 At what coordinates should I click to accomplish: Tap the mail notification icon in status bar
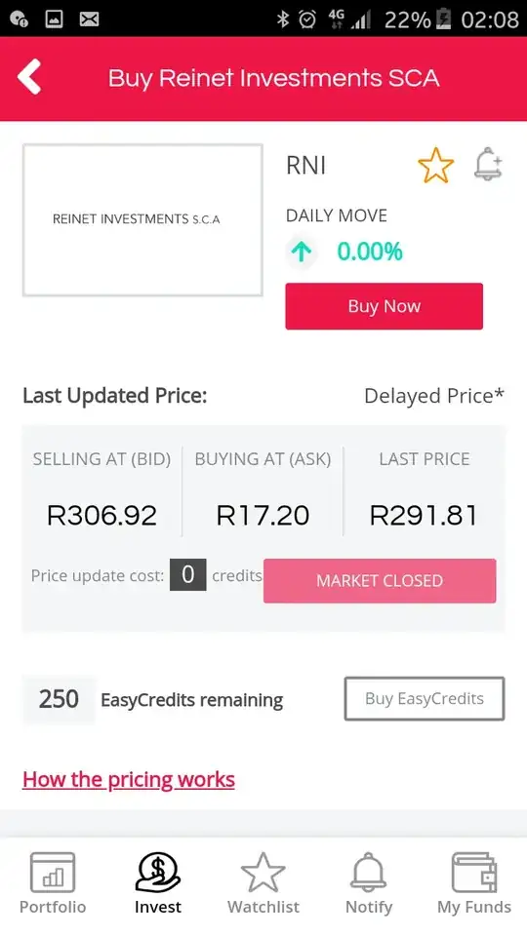point(89,19)
